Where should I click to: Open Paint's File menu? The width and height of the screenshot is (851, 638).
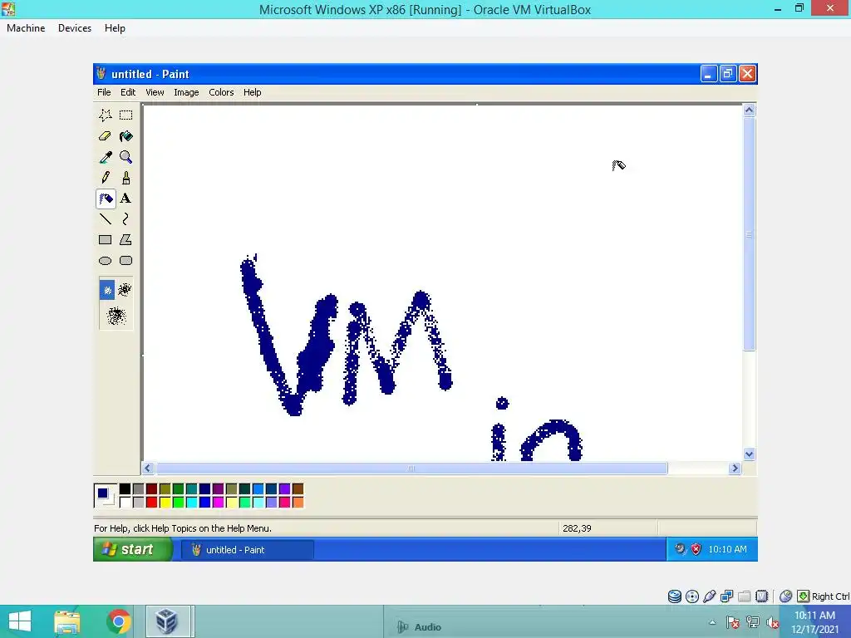click(x=104, y=92)
